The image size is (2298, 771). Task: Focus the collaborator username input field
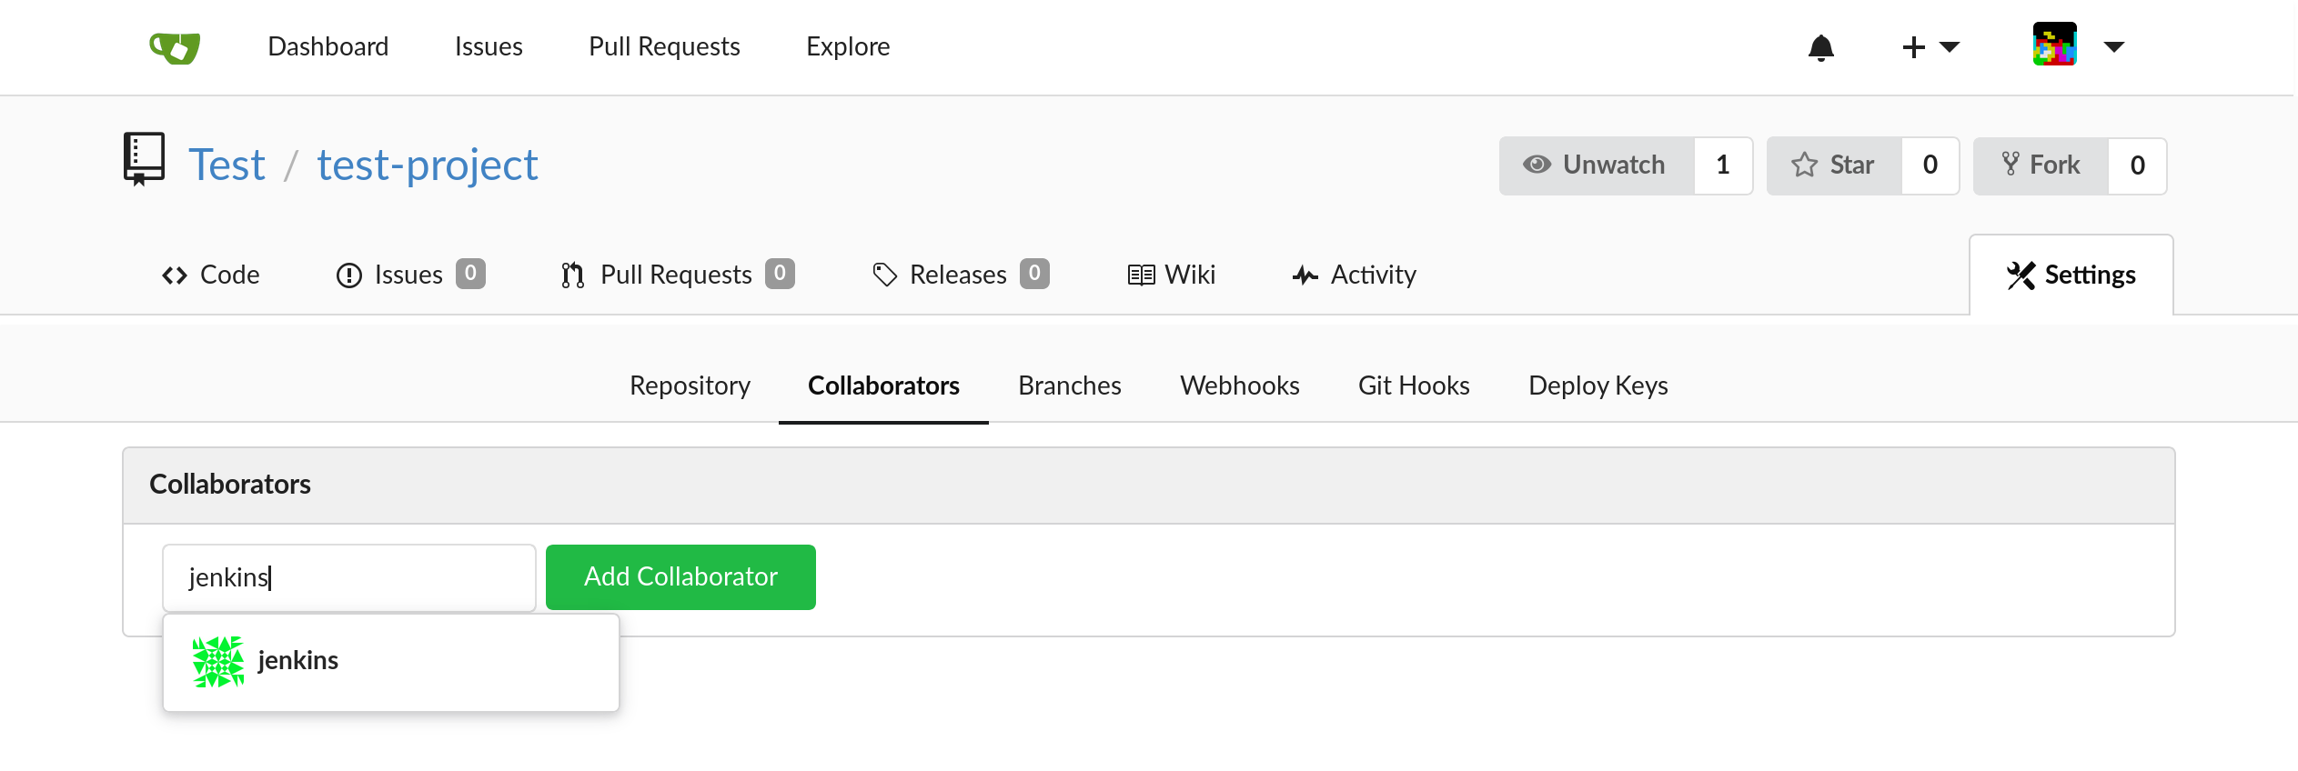click(x=349, y=578)
